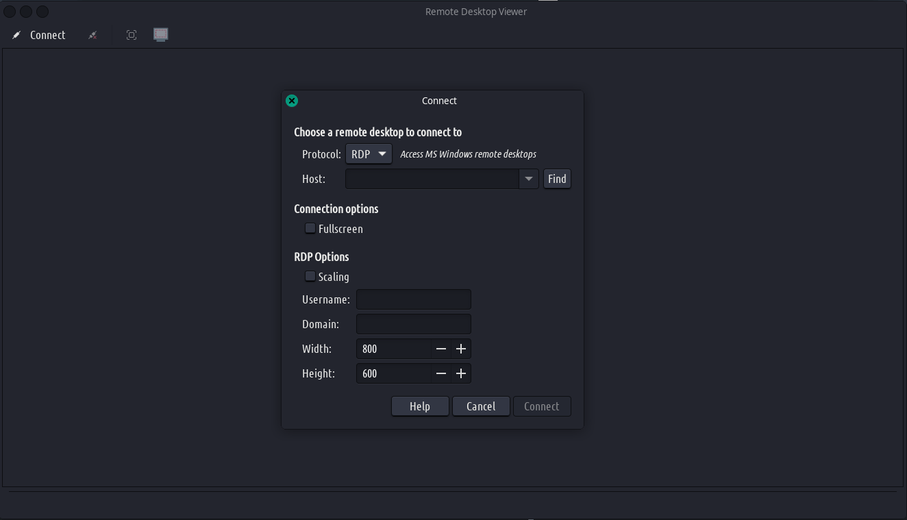Click the fullscreen icon in toolbar
The width and height of the screenshot is (907, 520).
point(132,35)
